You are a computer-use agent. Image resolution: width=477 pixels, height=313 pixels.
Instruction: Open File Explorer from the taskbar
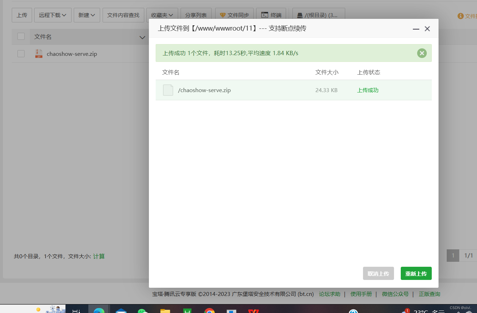(x=165, y=311)
